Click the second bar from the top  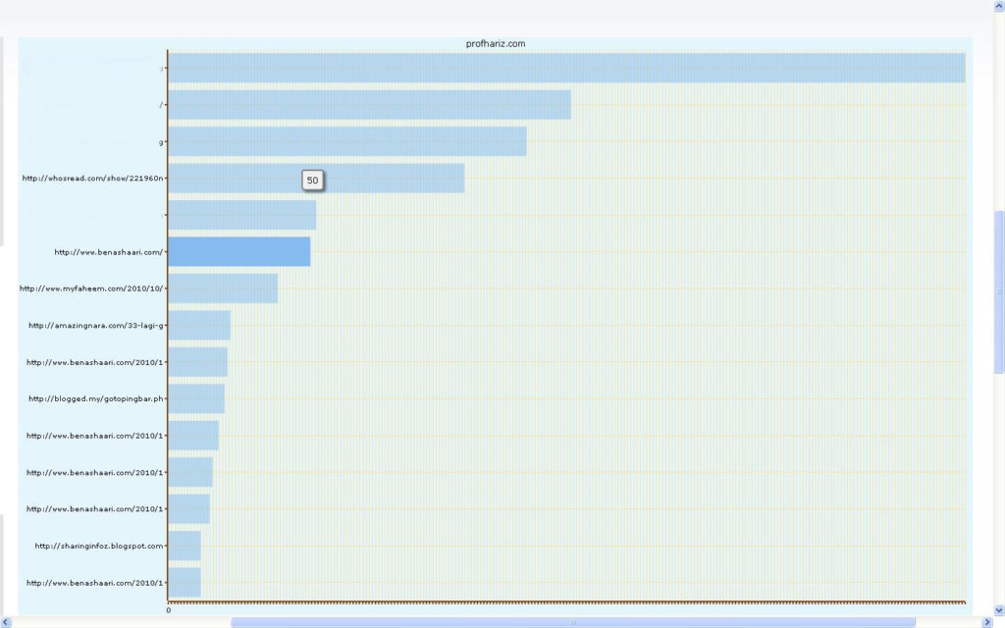pyautogui.click(x=370, y=104)
